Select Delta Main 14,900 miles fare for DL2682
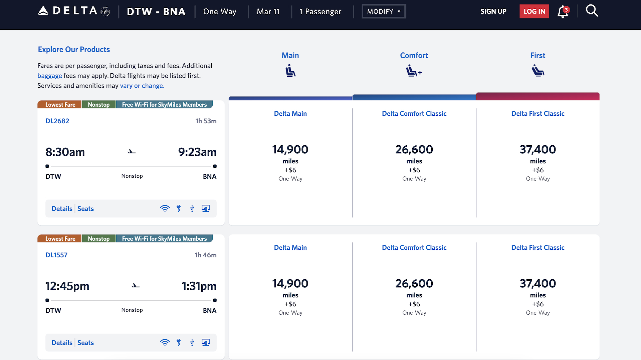Viewport: 641px width, 360px height. click(x=290, y=163)
